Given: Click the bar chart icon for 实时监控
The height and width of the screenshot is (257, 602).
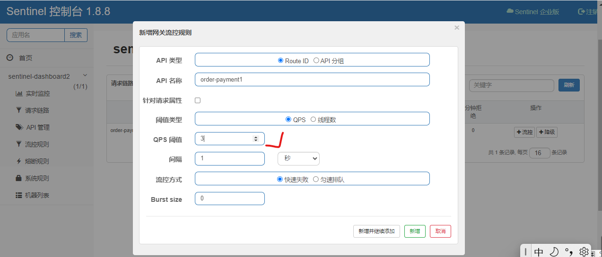Looking at the screenshot, I should (x=19, y=93).
